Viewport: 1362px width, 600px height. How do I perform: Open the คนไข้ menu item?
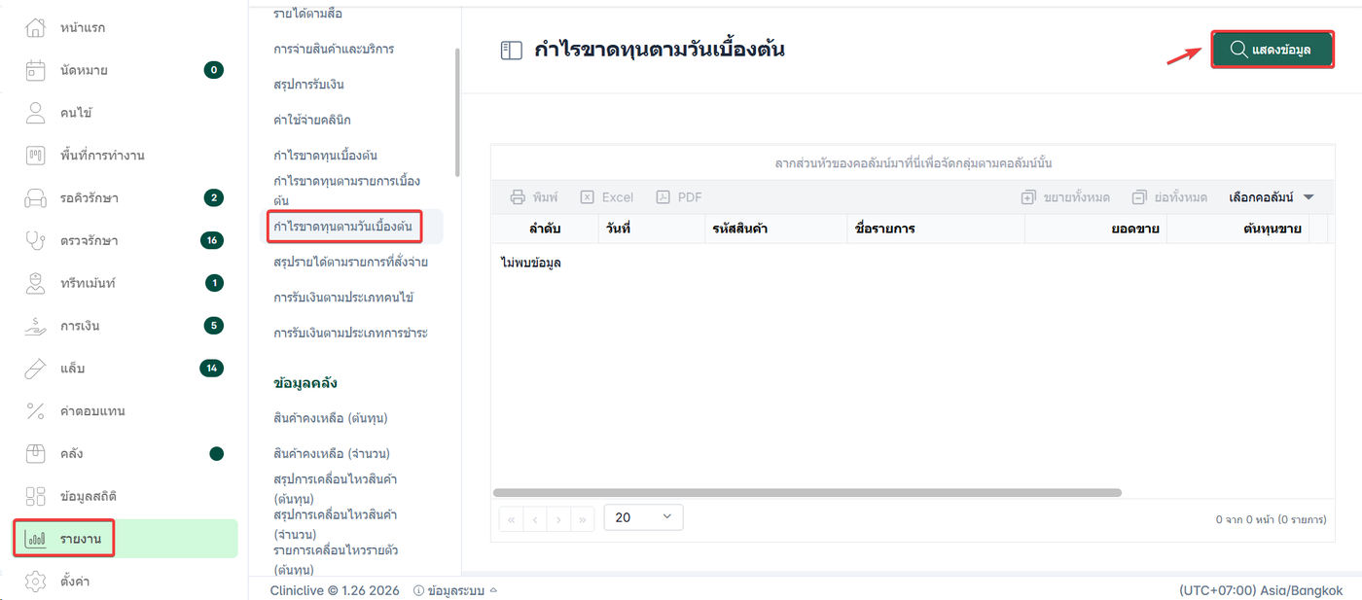coord(125,113)
